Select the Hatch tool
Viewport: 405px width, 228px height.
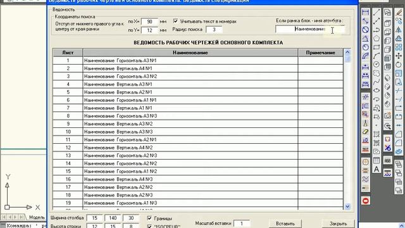[377, 134]
